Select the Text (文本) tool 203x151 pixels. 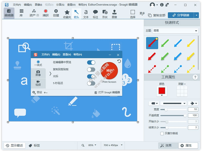(86, 13)
